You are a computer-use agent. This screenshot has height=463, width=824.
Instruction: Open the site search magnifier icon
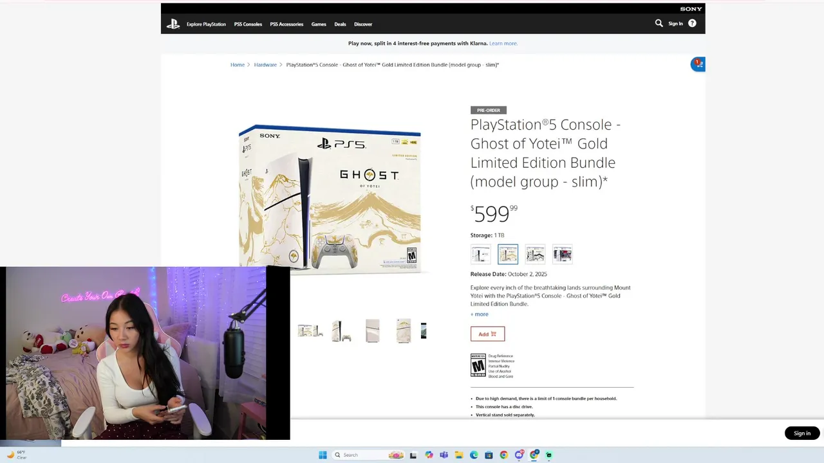pos(659,23)
